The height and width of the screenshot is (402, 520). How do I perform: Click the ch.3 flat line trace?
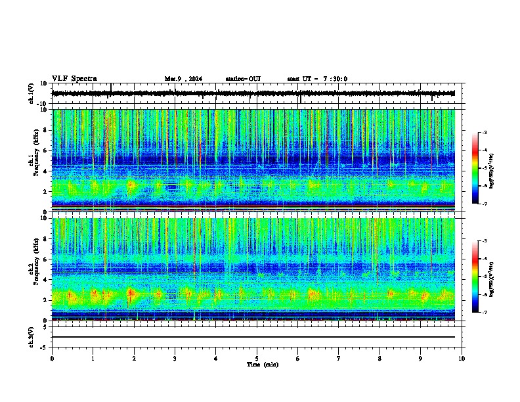pyautogui.click(x=253, y=337)
